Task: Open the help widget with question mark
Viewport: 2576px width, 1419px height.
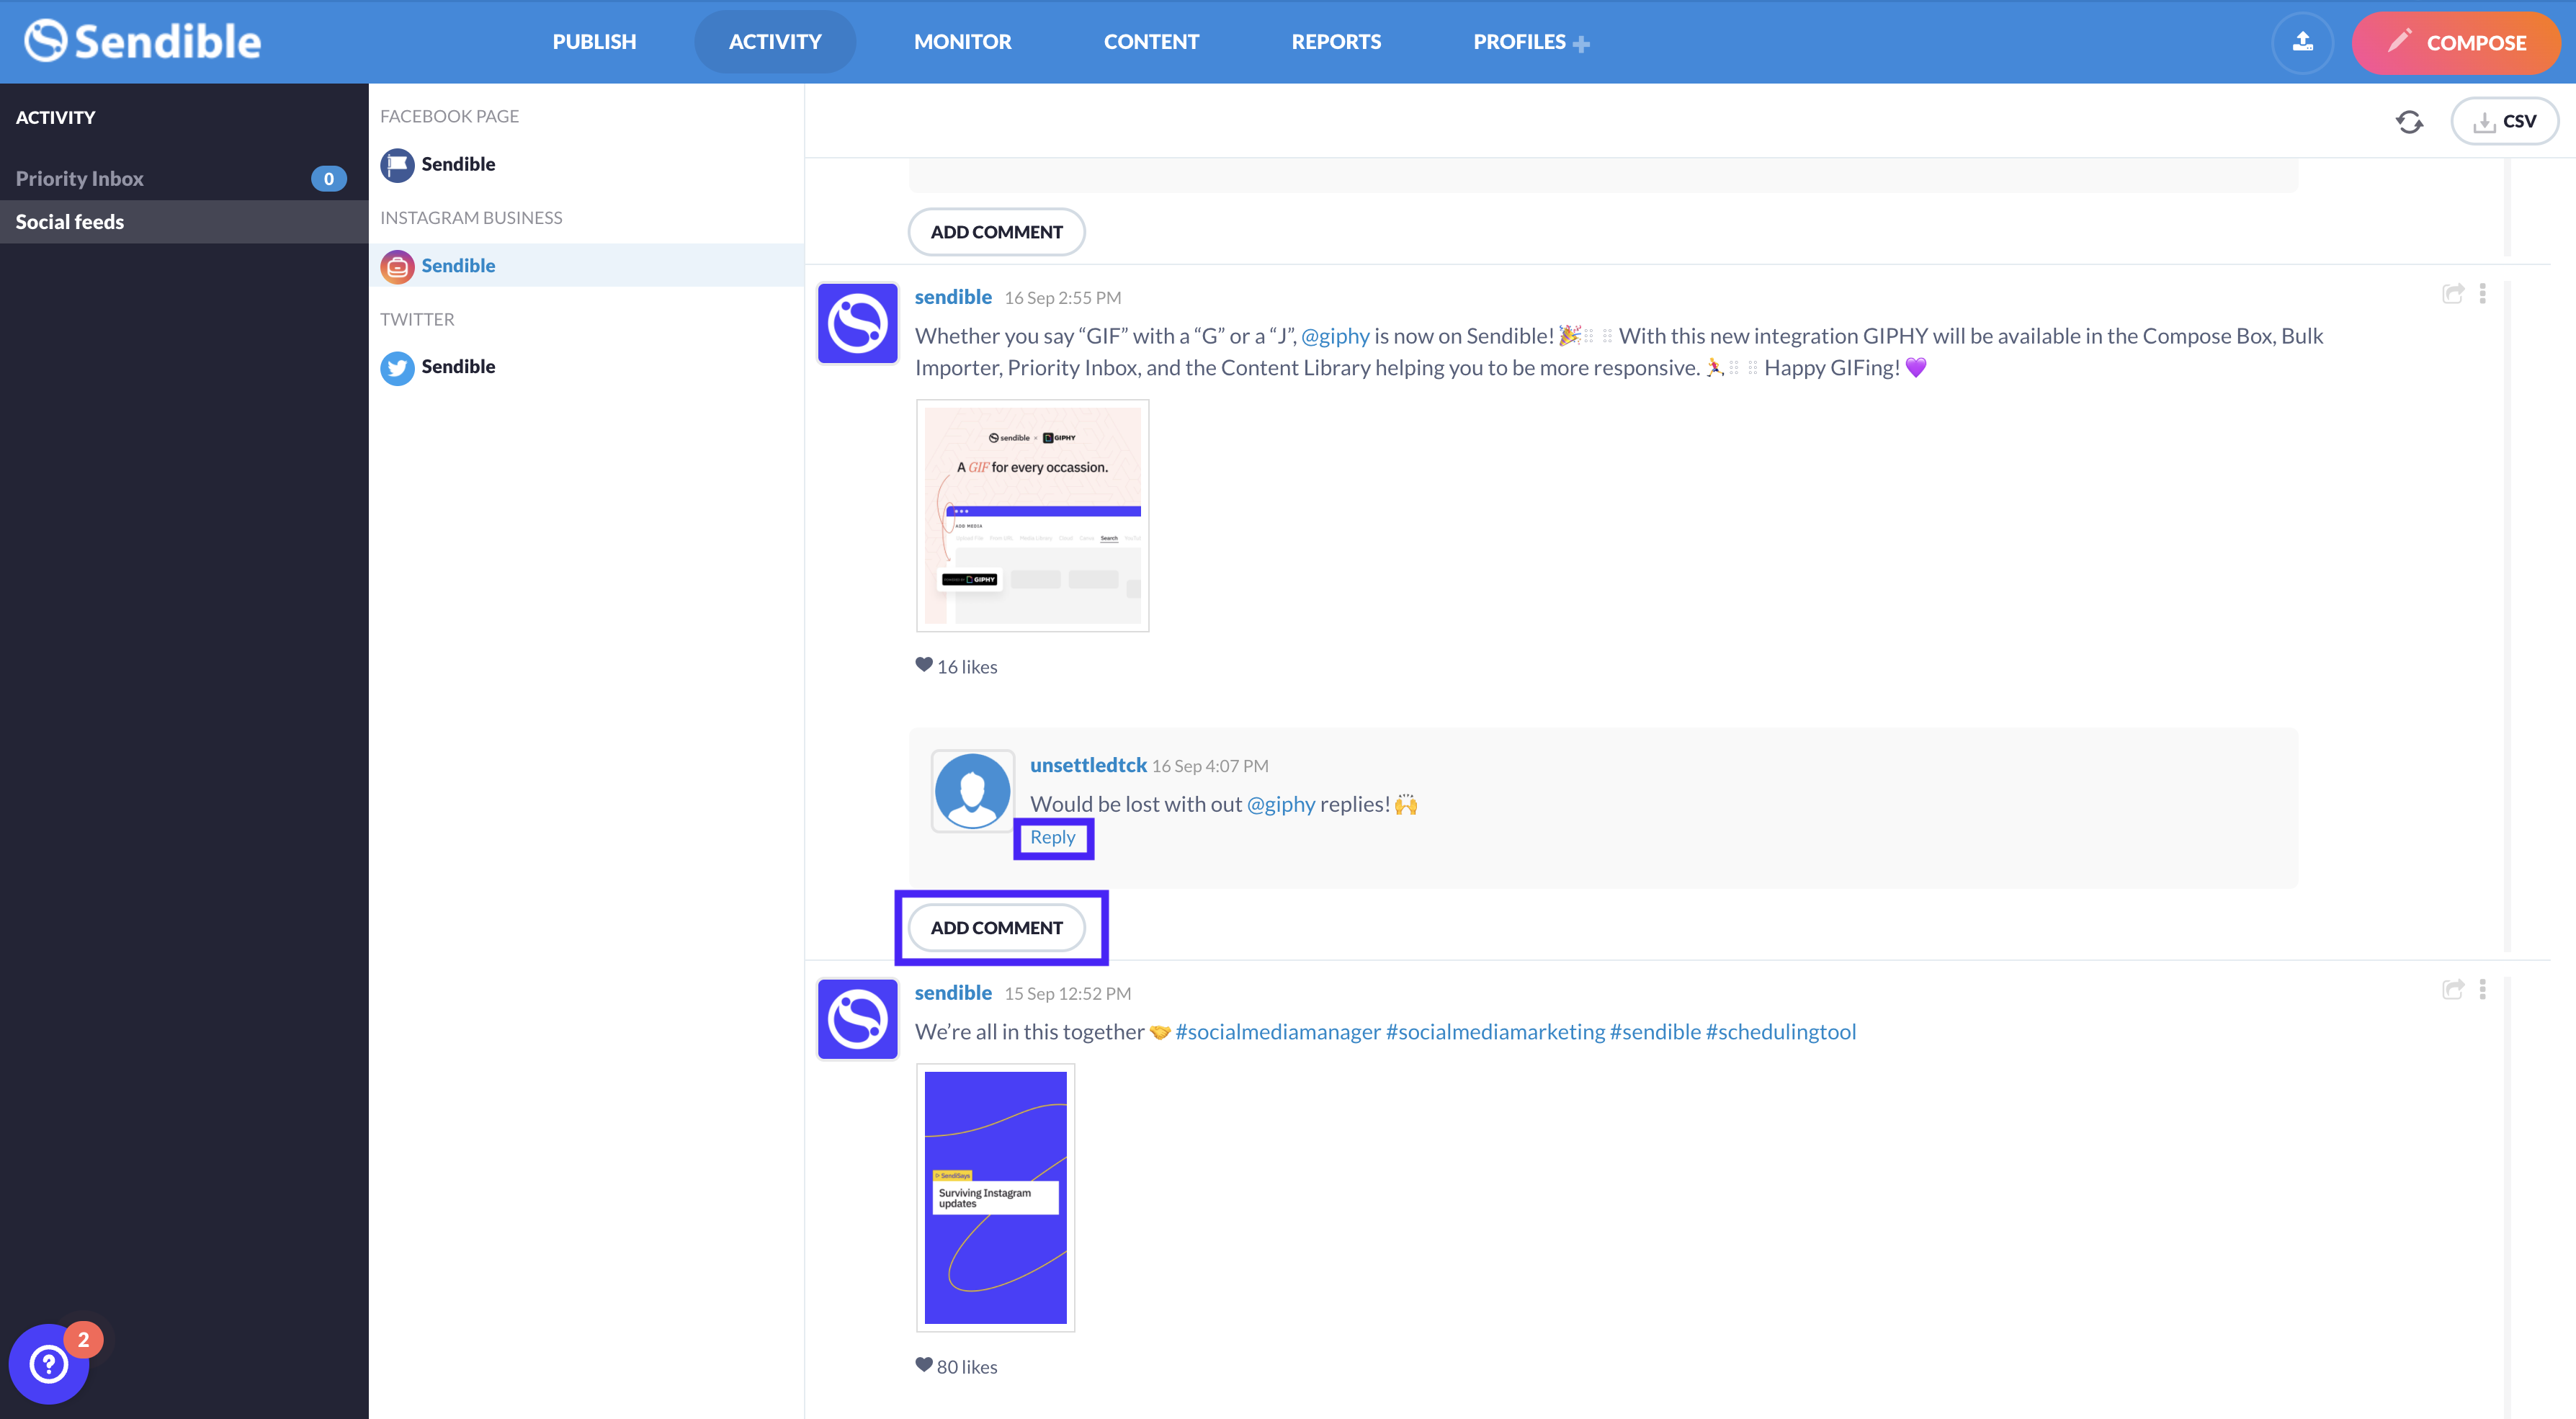Action: (x=48, y=1363)
